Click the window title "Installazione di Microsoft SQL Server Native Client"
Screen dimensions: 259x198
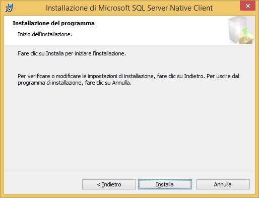tap(129, 8)
